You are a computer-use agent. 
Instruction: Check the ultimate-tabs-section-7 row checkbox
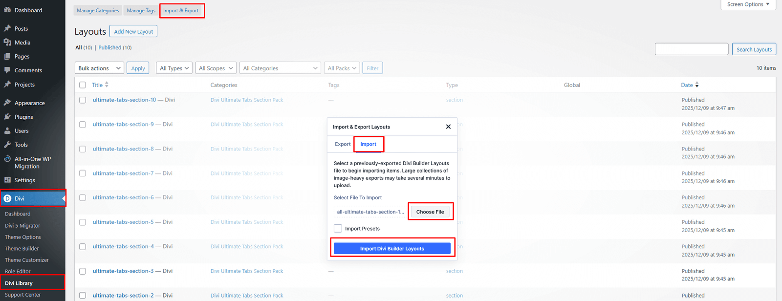coord(83,173)
